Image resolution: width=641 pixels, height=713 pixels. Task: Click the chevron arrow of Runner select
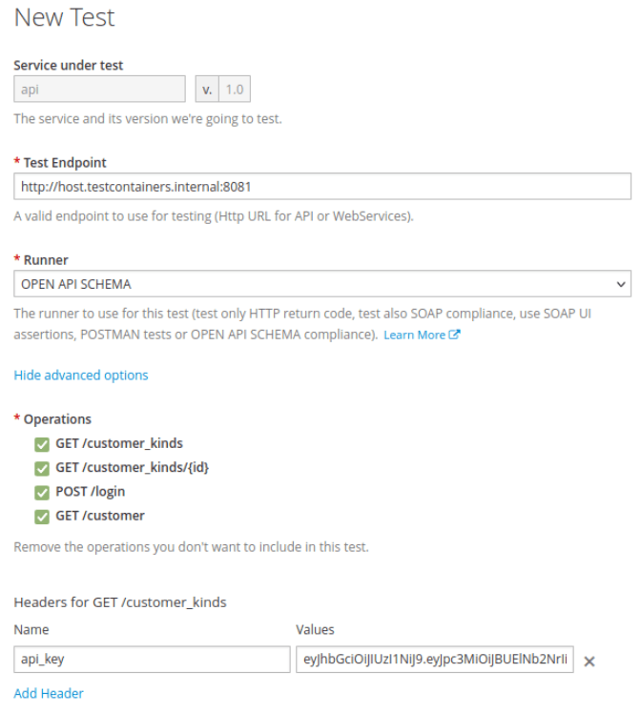point(621,284)
